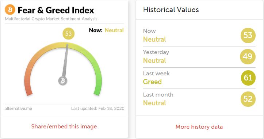
Task: Click the Fear & Greed Index title
Action: pos(56,10)
